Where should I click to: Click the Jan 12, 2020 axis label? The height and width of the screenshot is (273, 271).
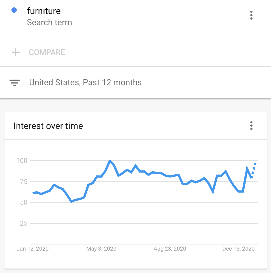click(32, 249)
